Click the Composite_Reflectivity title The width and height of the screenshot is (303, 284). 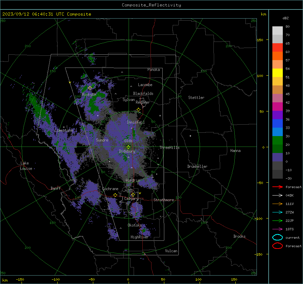151,5
